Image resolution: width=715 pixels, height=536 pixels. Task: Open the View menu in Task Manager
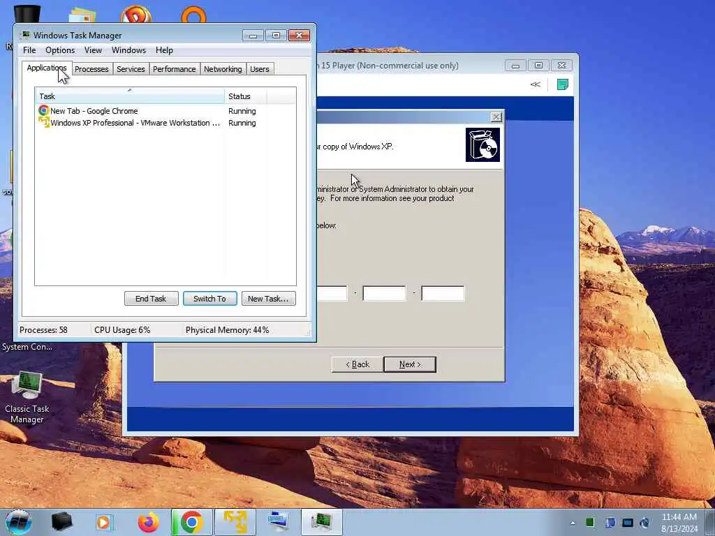coord(93,50)
